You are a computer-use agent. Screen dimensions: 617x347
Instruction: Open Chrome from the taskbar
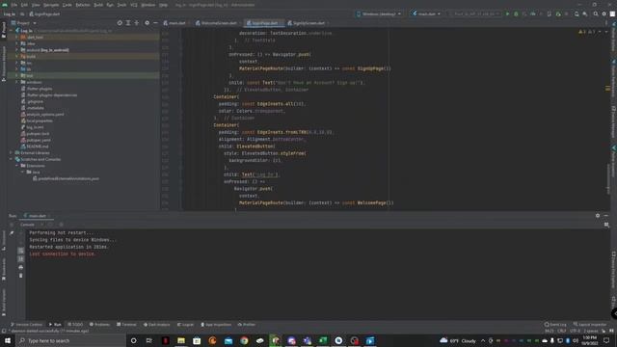244,340
